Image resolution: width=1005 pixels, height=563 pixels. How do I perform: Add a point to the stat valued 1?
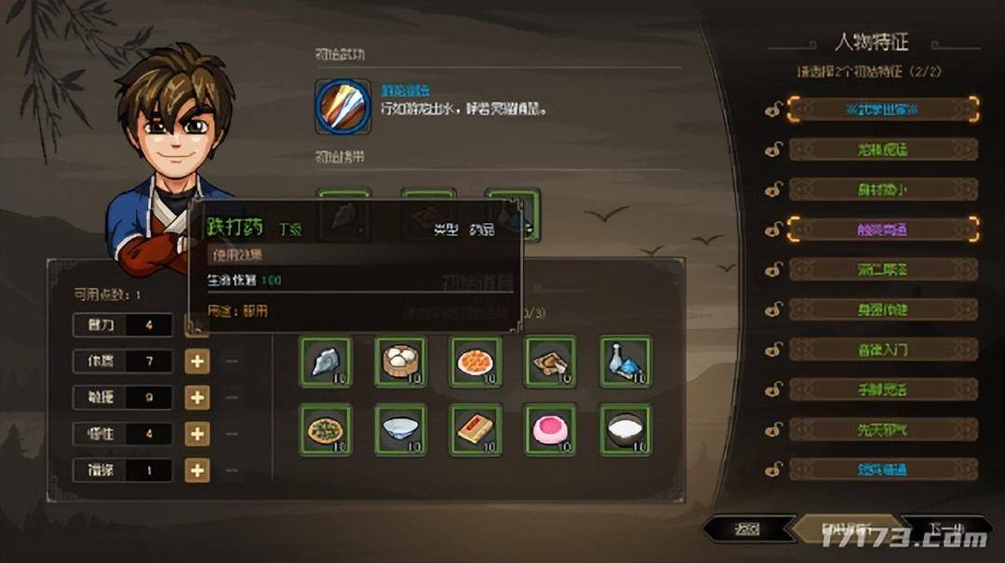[196, 471]
